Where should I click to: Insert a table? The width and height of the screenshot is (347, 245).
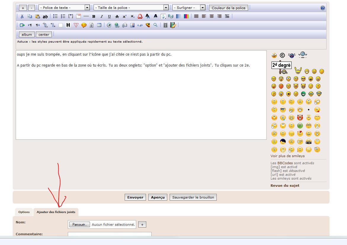[99, 25]
